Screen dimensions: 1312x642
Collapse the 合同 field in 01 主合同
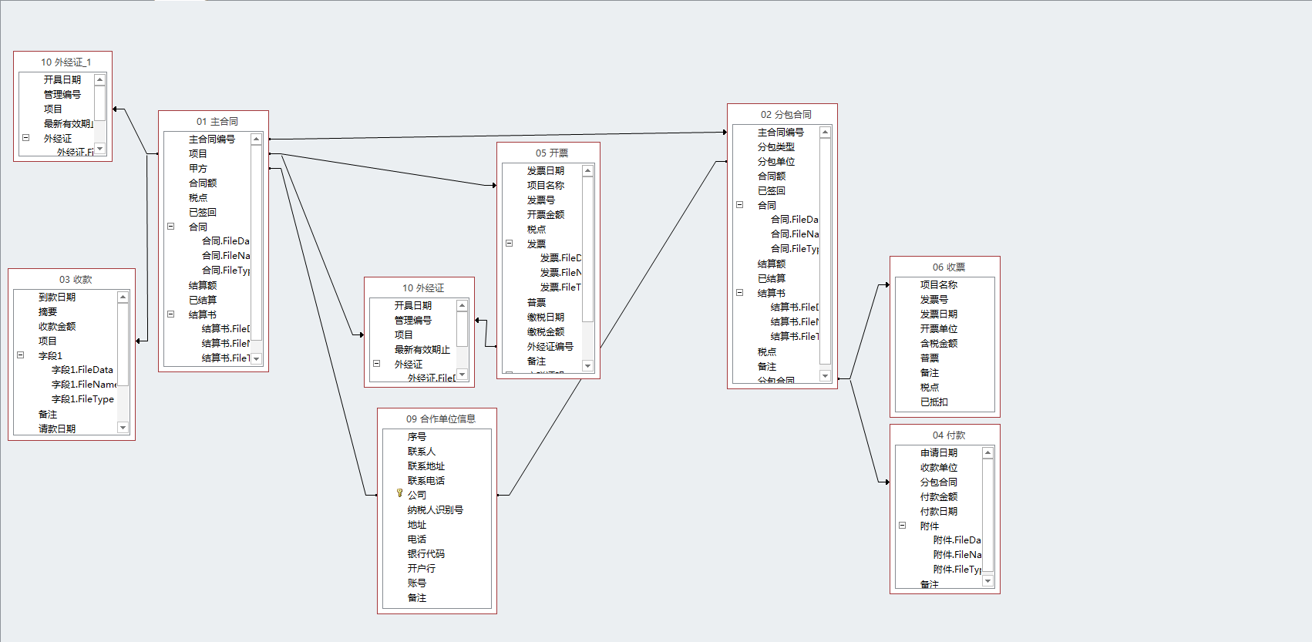[x=171, y=227]
